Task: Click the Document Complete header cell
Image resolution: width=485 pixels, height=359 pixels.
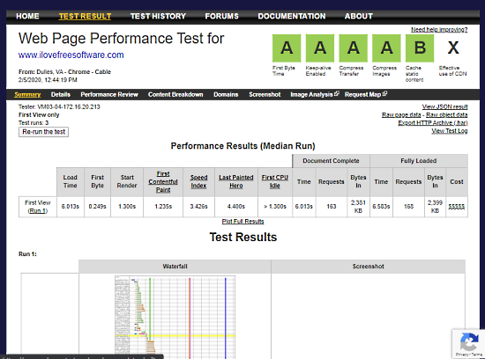Action: tap(331, 161)
